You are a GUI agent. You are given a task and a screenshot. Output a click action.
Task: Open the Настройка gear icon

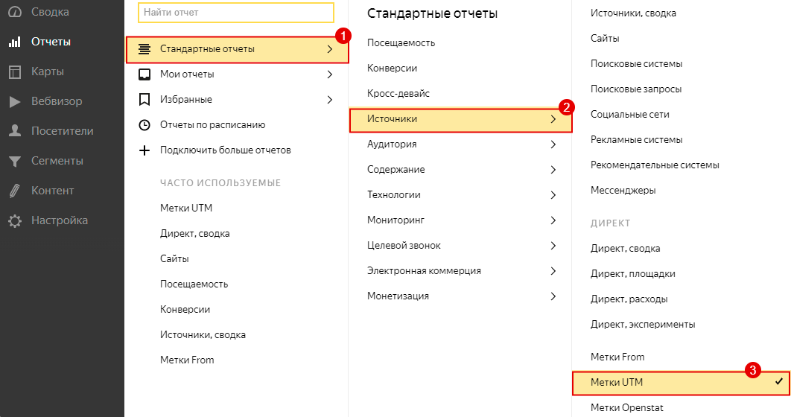point(14,221)
